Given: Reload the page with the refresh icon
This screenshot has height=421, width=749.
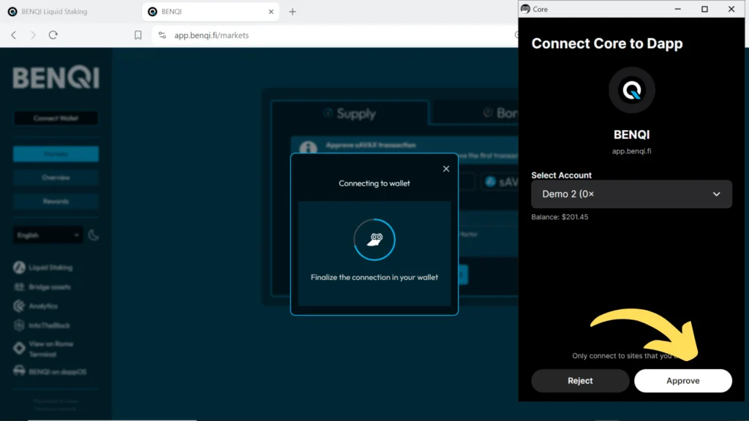Looking at the screenshot, I should tap(53, 35).
